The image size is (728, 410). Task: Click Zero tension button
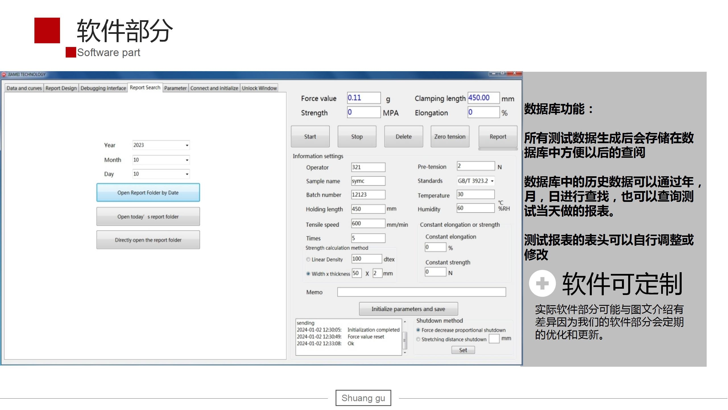[x=450, y=137]
